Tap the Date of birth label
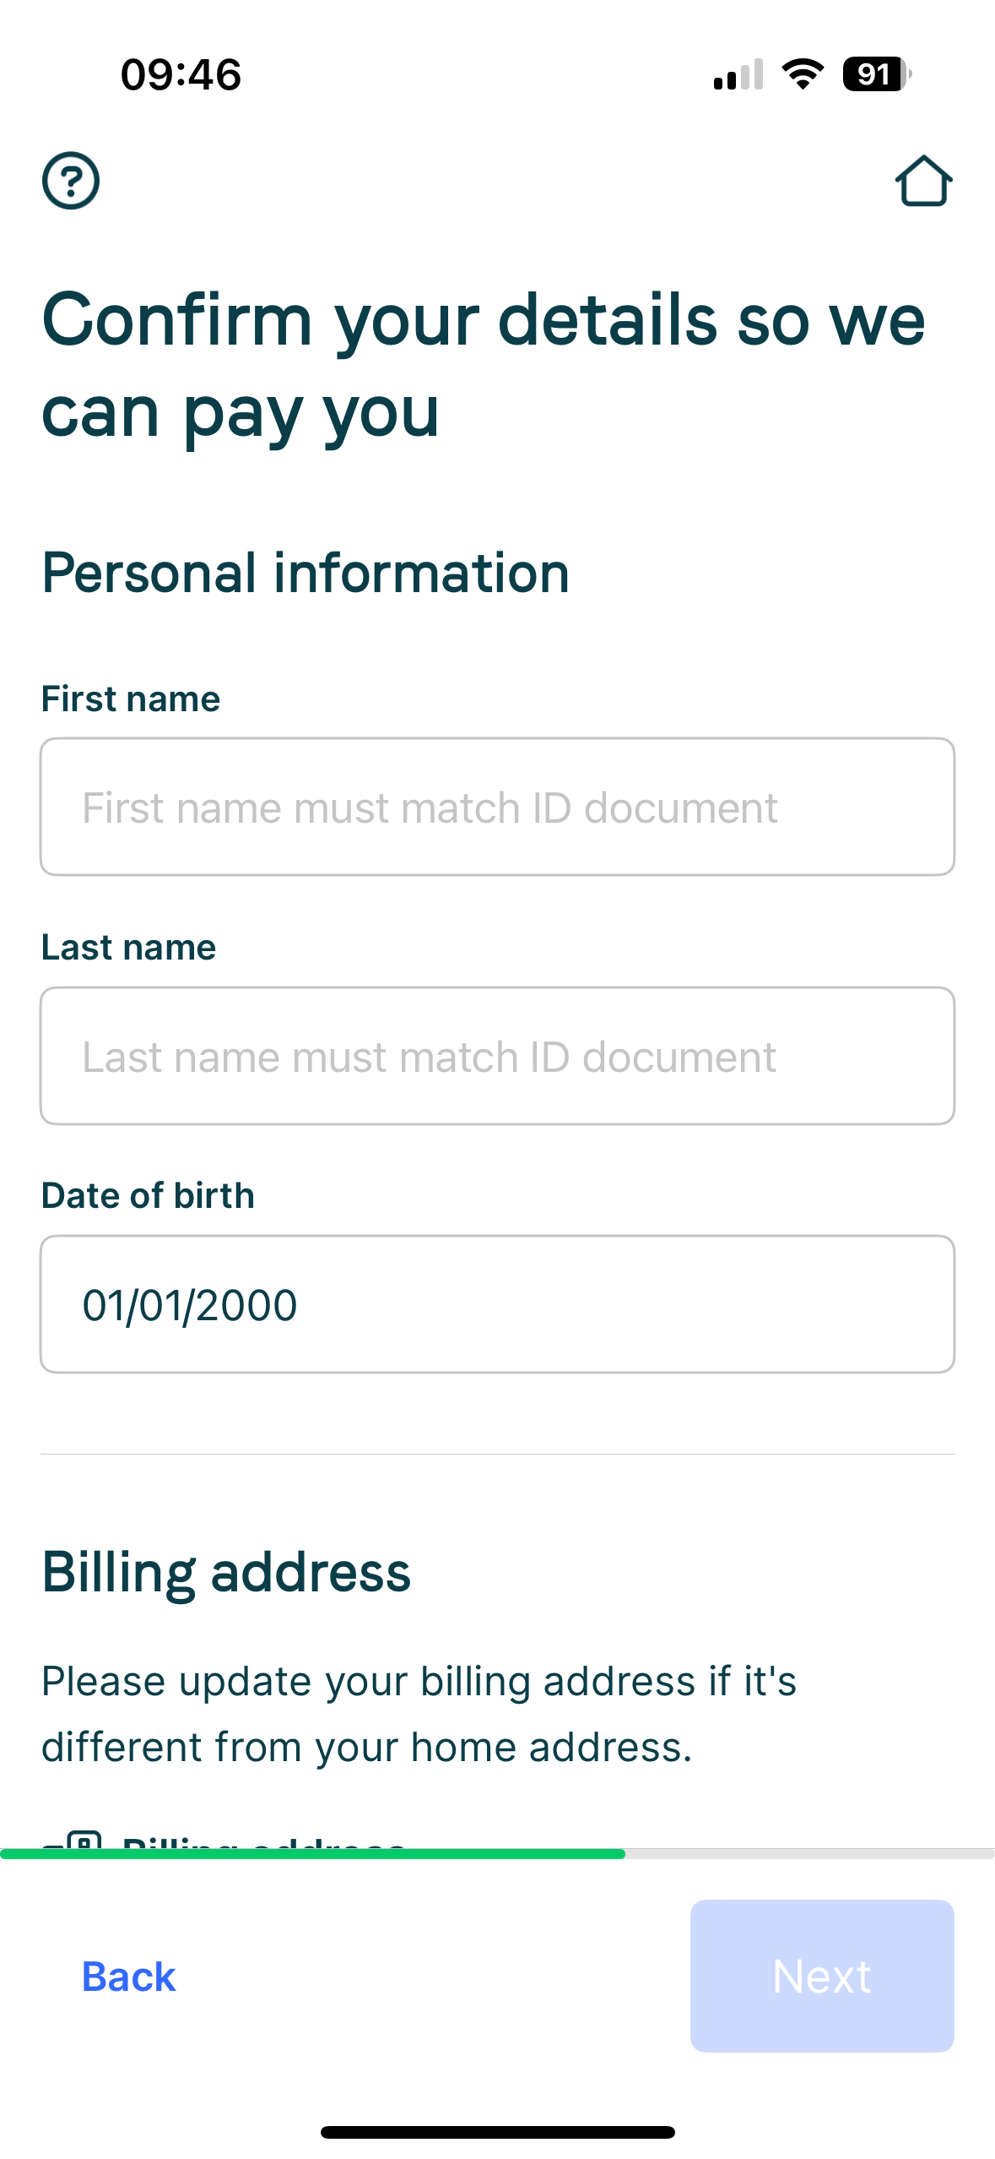Screen dimensions: 995x2159 149,1196
